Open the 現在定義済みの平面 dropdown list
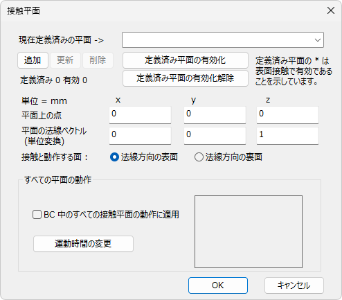This screenshot has height=300, width=342. tap(223, 40)
